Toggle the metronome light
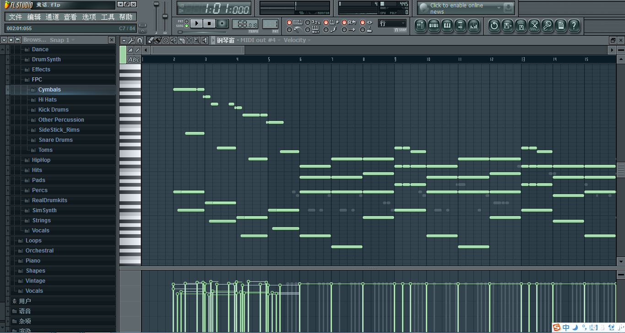The image size is (625, 333). click(x=289, y=30)
